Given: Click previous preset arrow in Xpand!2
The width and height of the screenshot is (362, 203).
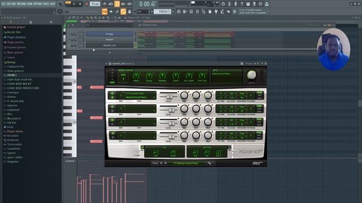Looking at the screenshot, I should pos(161,163).
